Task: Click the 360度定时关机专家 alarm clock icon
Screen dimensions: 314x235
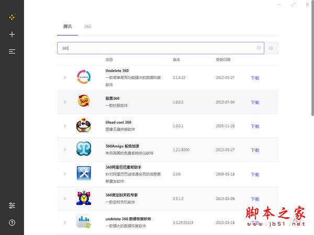Action: [x=84, y=198]
